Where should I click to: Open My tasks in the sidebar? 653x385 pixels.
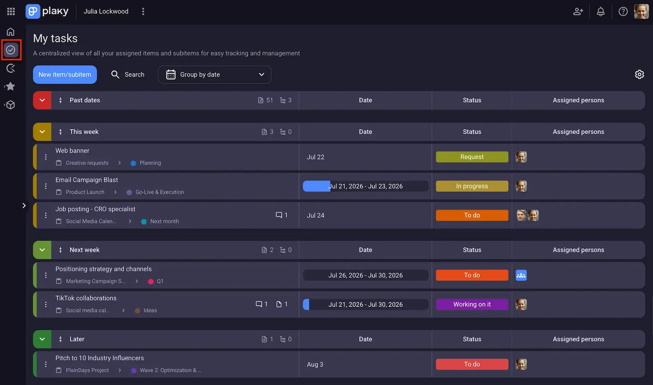tap(11, 50)
